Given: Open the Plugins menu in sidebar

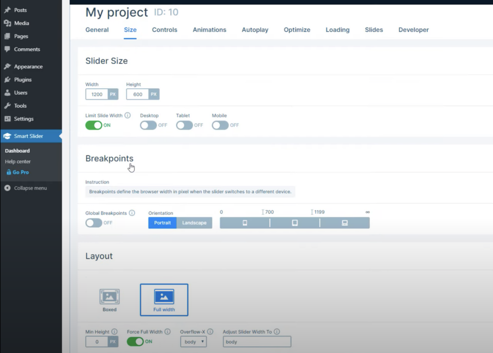Looking at the screenshot, I should tap(23, 79).
